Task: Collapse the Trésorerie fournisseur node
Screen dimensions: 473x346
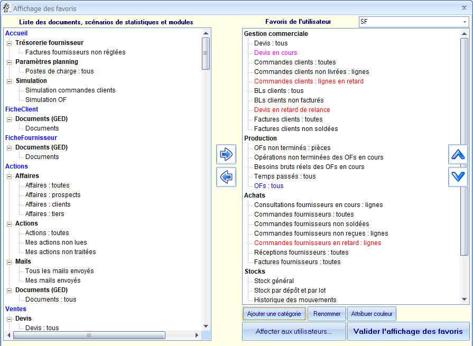Action: 9,43
